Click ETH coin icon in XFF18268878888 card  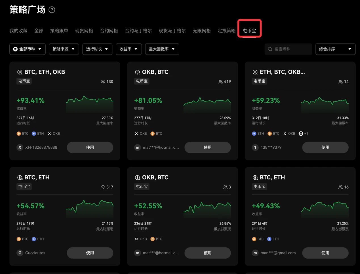click(34, 134)
